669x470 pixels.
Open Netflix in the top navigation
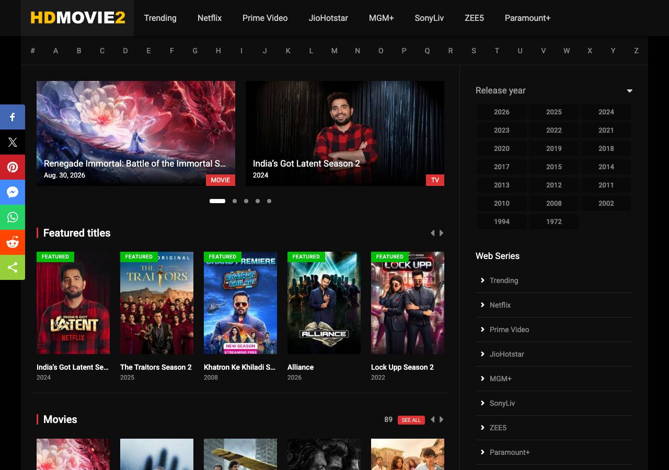[x=210, y=18]
